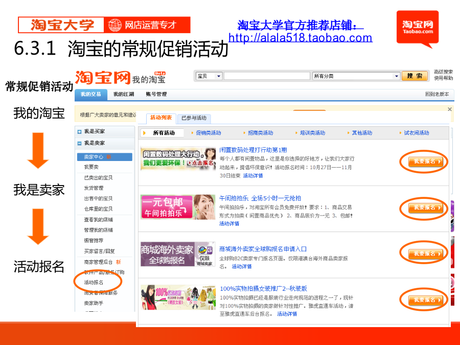Screen dimensions: 460x345
Task: Click 100%实物拍摄 banner thumbnail
Action: [x=178, y=297]
